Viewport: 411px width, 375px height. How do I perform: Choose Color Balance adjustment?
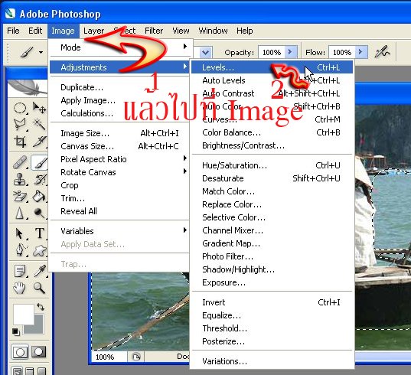click(272, 132)
